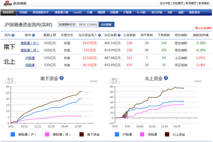Screen dimensions: 213x142
Task: Click the 19.67亿元 inflow value
Action: pos(90,43)
